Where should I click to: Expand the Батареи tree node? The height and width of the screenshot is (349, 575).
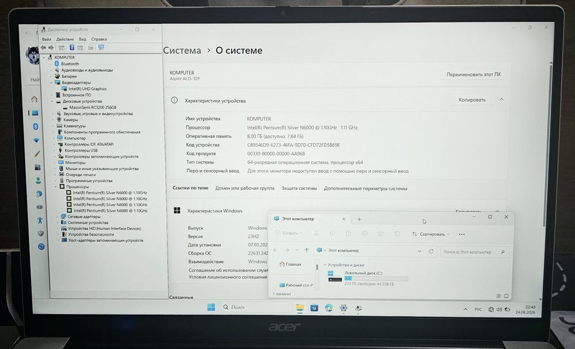[x=51, y=76]
